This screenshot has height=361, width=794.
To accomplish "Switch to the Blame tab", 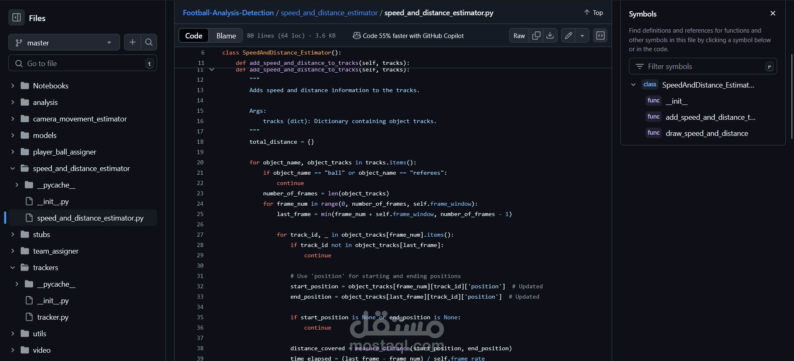I will coord(226,36).
